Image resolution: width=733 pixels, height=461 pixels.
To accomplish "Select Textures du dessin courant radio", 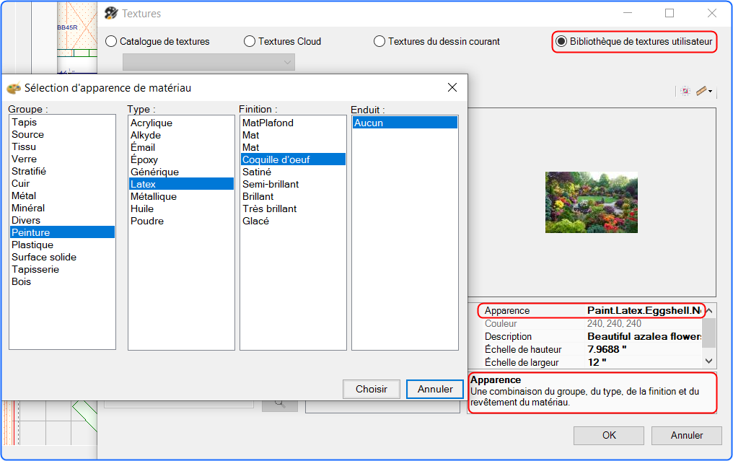I will click(x=437, y=41).
